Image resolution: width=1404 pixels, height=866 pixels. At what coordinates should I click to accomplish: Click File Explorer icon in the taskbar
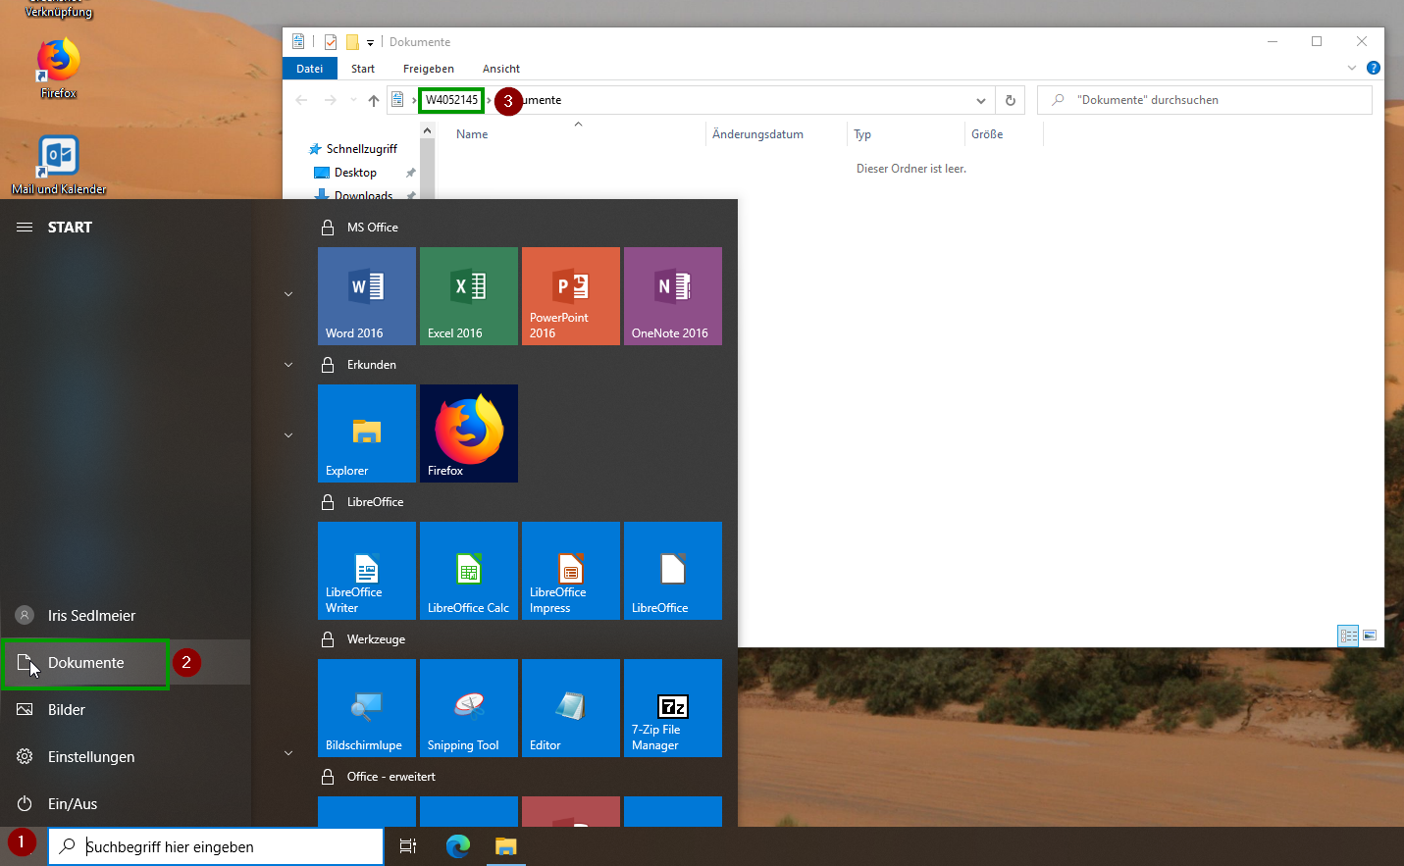[506, 846]
